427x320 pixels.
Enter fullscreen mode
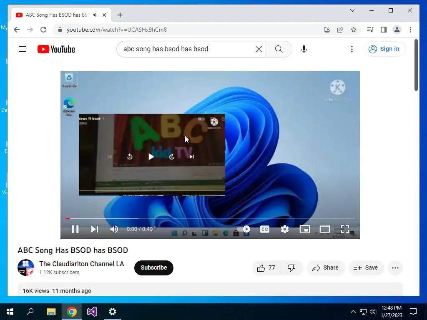[x=345, y=229]
